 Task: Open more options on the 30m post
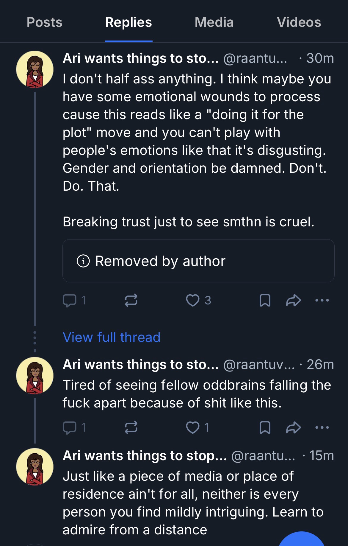click(x=322, y=300)
